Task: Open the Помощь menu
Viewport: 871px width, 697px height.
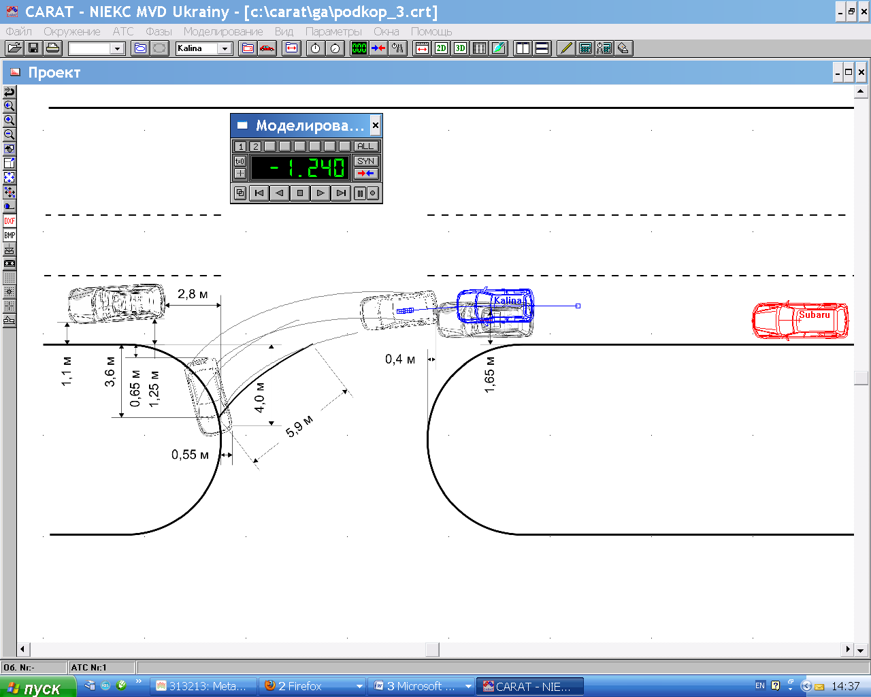Action: [431, 31]
